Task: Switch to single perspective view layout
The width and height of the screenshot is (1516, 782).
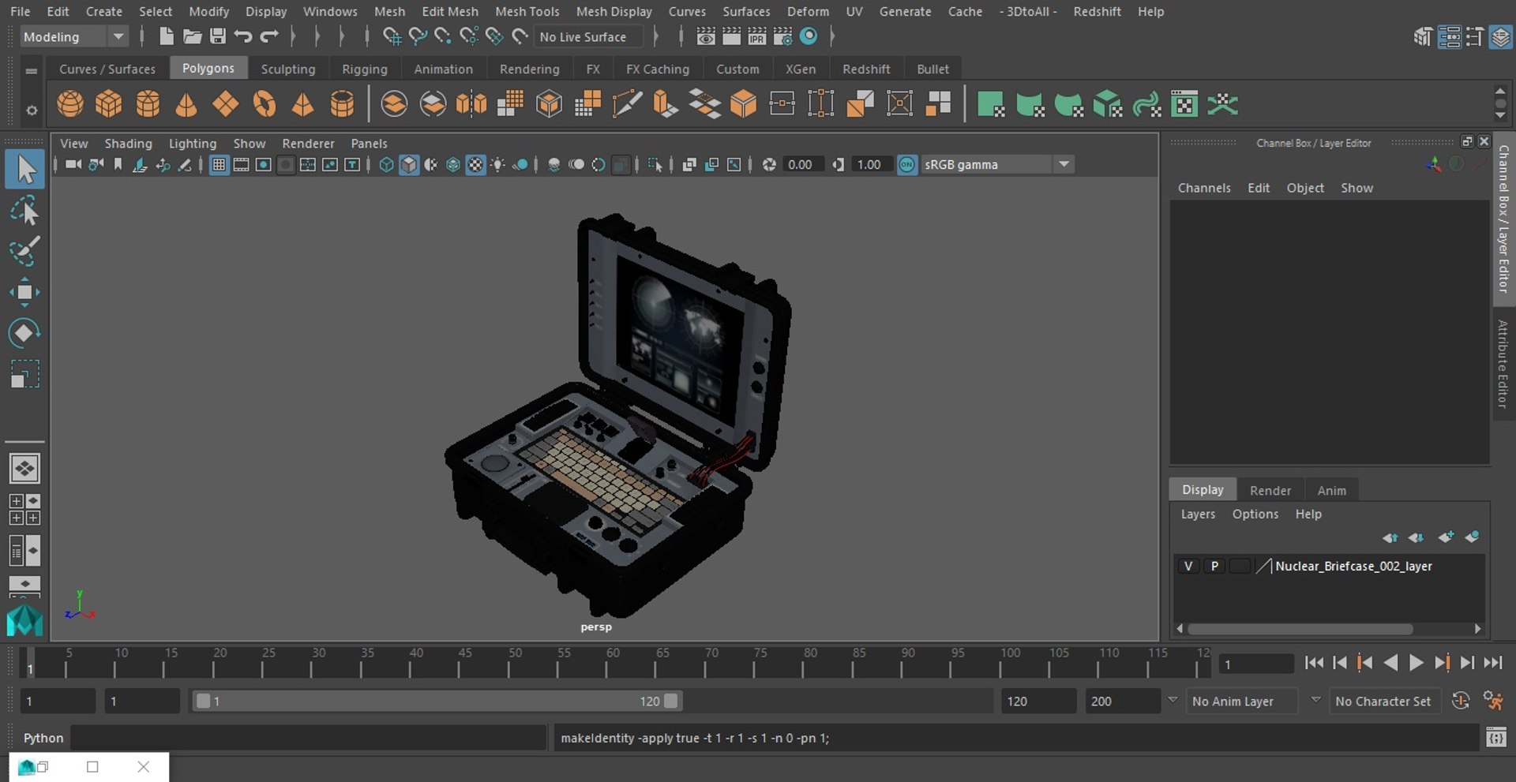Action: click(x=24, y=469)
